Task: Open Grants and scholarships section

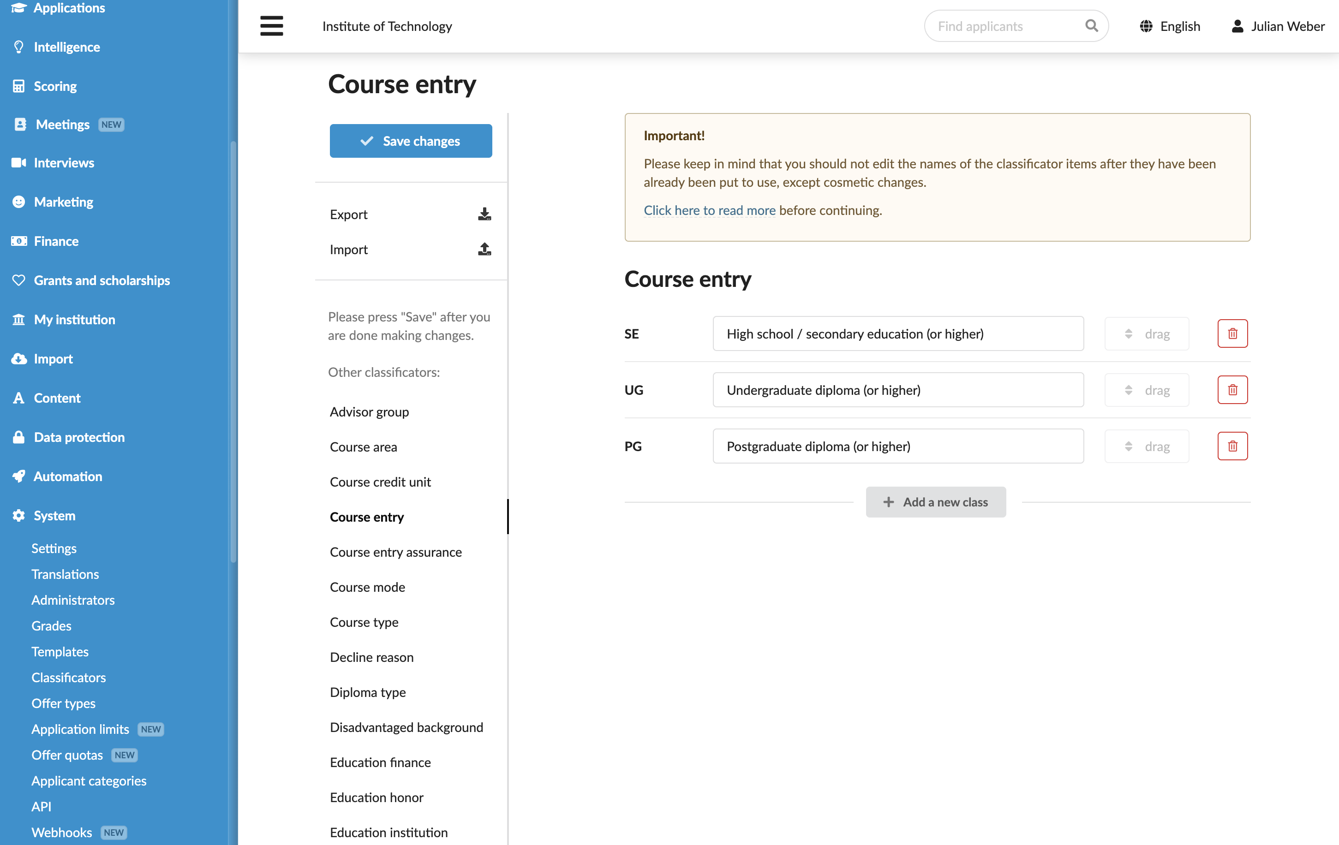Action: pos(102,280)
